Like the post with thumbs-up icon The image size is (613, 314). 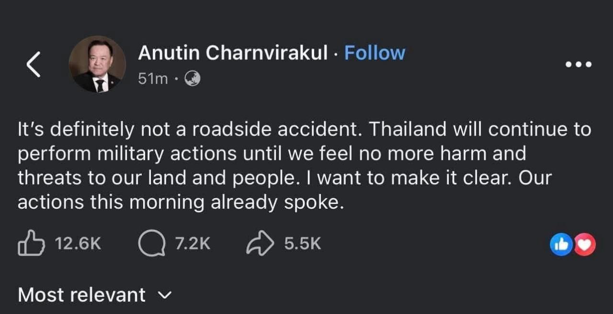31,244
